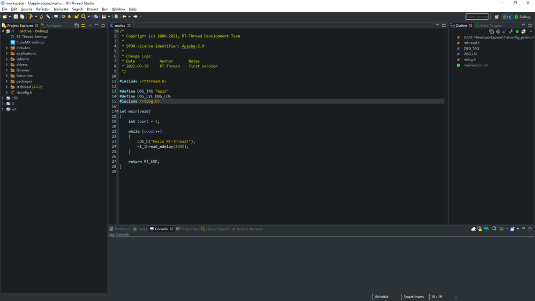Click the wrench settings toolbar icon
Viewport: 535px width, 301px height.
click(48, 17)
